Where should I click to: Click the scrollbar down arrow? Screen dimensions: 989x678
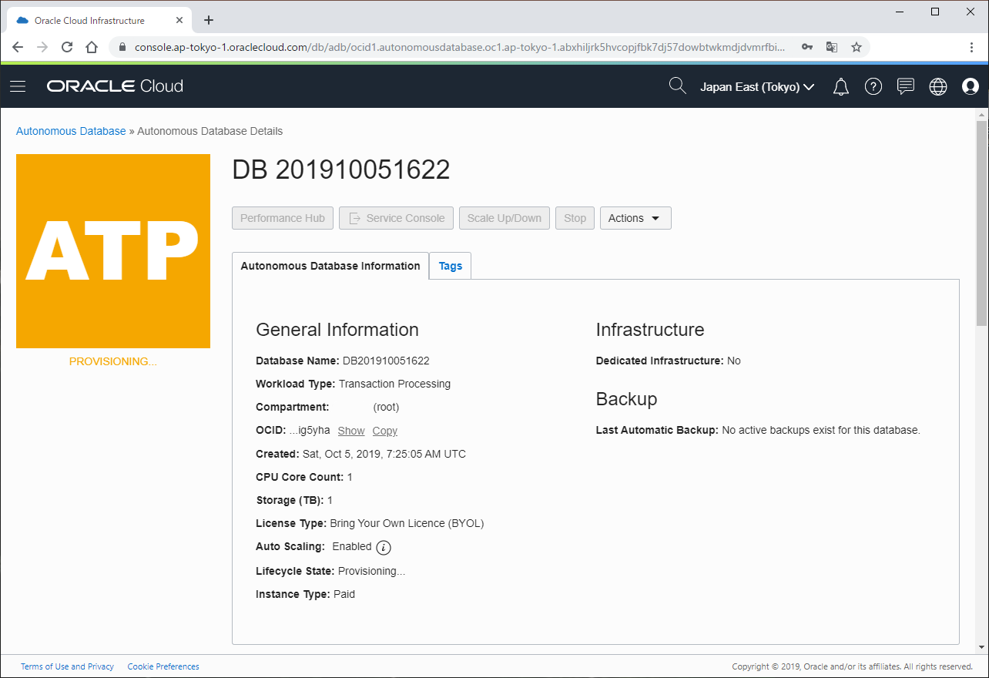pos(981,647)
